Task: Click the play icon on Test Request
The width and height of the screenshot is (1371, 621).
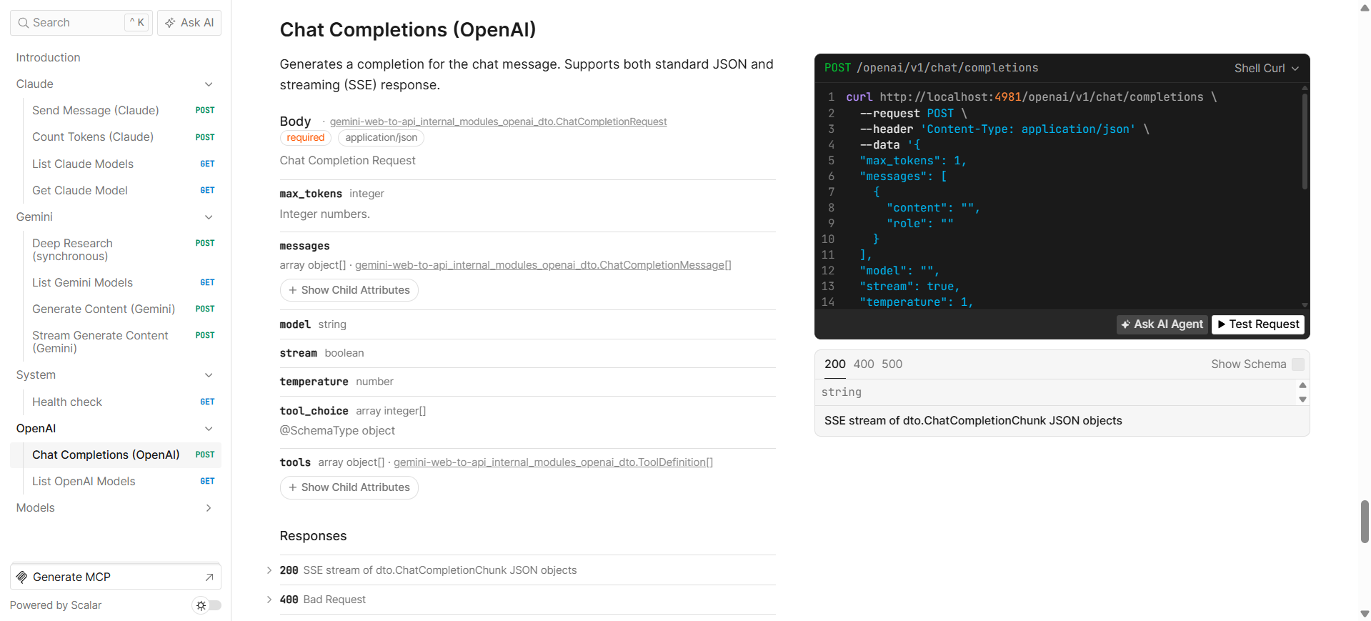Action: pos(1222,324)
